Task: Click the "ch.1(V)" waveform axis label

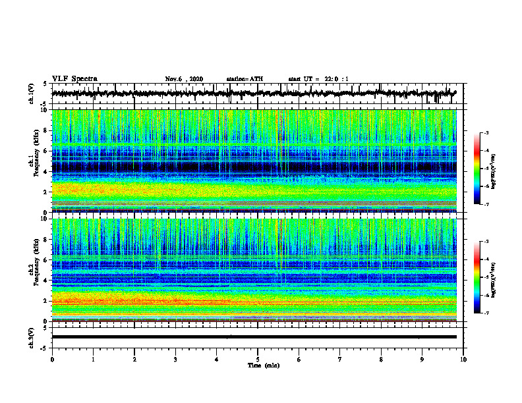Action: 32,94
